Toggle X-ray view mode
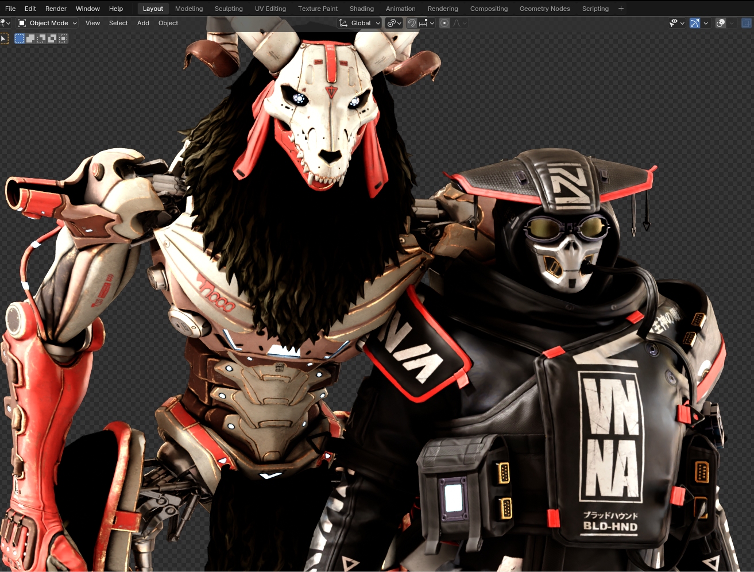The width and height of the screenshot is (754, 572). click(x=746, y=23)
